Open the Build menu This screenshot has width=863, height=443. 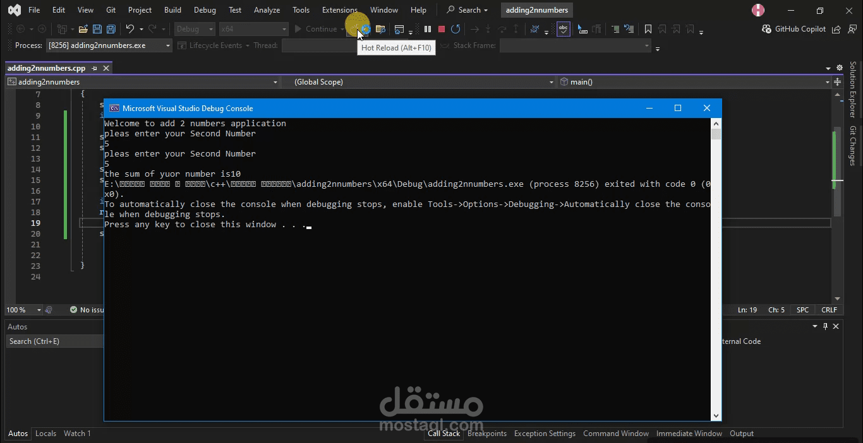coord(172,10)
